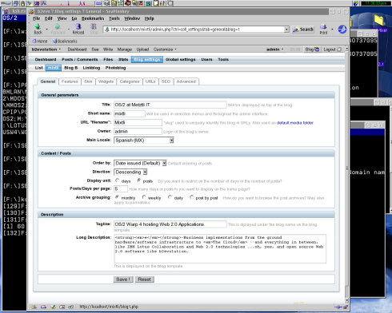Click the red drive icon on the top bar
The width and height of the screenshot is (392, 313).
[x=127, y=3]
